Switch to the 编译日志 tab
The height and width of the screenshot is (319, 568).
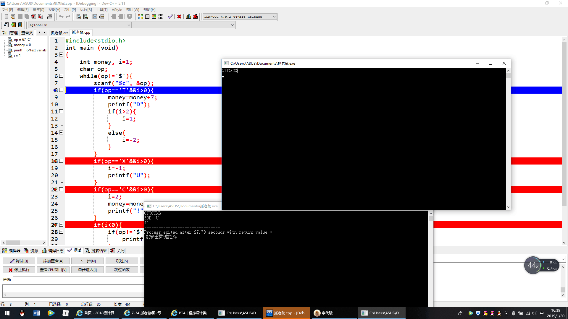click(x=53, y=251)
